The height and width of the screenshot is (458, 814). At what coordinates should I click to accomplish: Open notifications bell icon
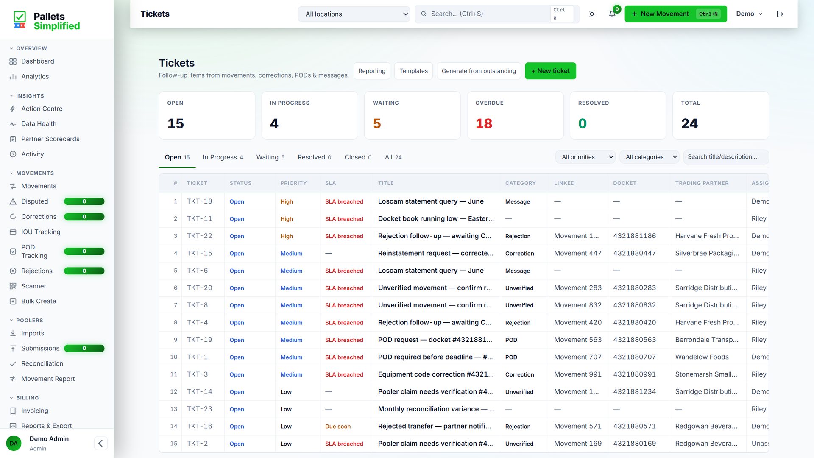coord(612,14)
